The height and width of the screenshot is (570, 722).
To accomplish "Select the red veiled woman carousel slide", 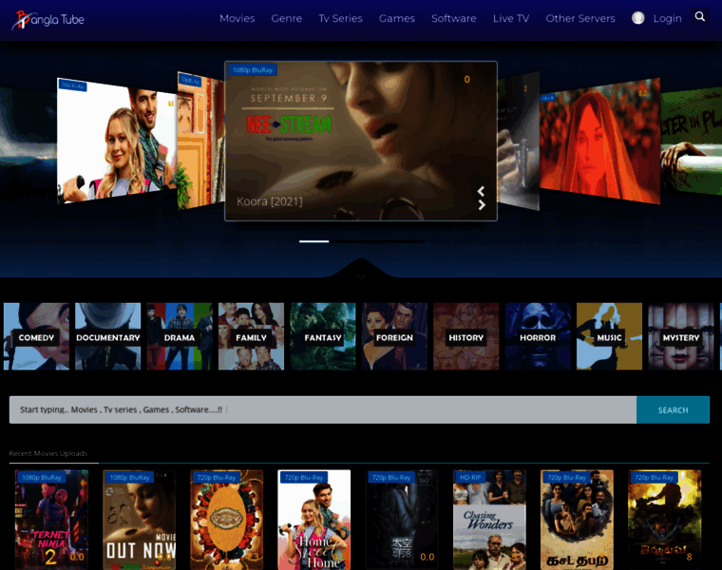I will [599, 141].
